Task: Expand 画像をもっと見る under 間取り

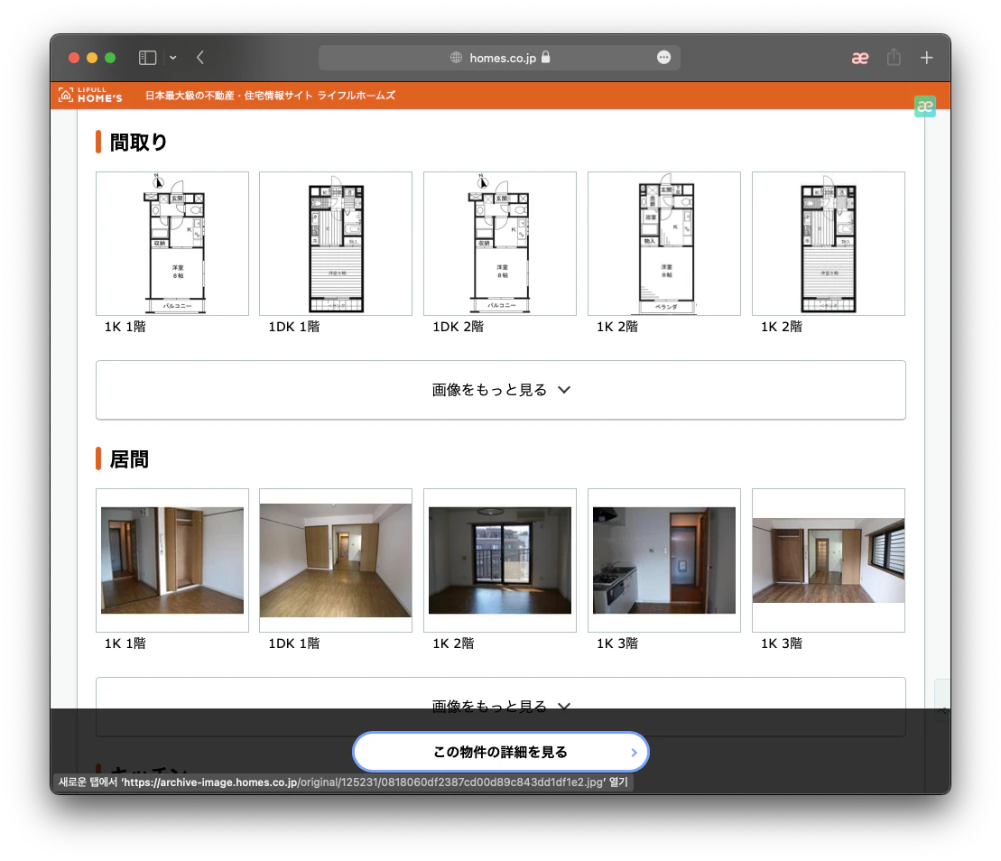Action: [x=500, y=390]
